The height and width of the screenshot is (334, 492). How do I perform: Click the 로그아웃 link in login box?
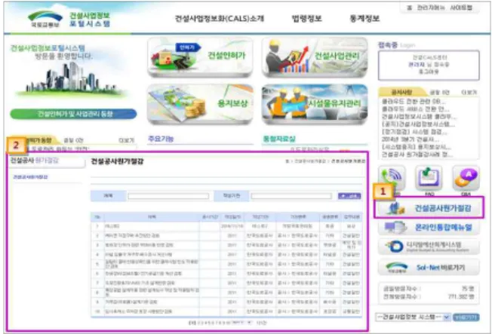pyautogui.click(x=429, y=72)
